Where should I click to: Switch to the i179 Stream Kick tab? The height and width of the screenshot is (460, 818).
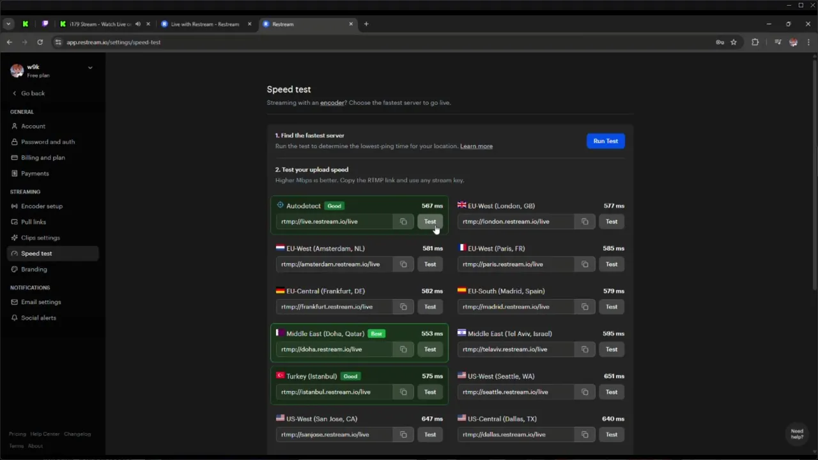pyautogui.click(x=100, y=24)
